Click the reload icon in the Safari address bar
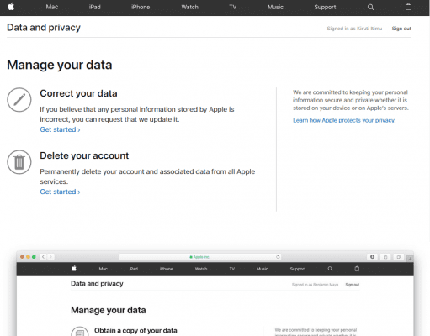 tap(278, 257)
